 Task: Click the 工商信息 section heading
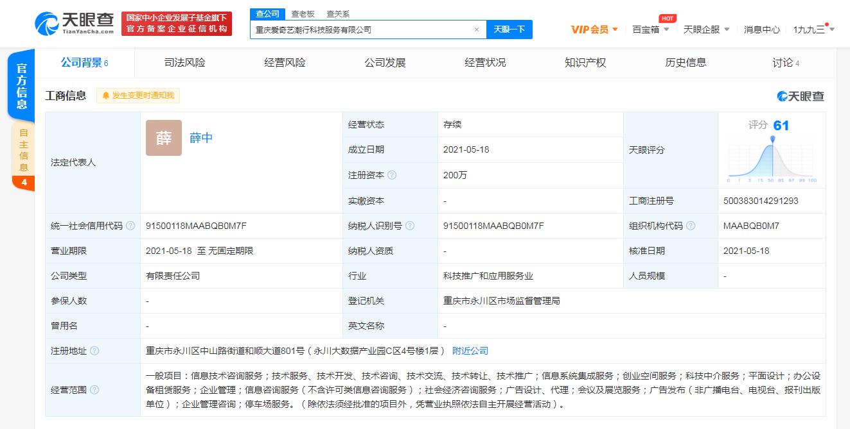point(66,96)
